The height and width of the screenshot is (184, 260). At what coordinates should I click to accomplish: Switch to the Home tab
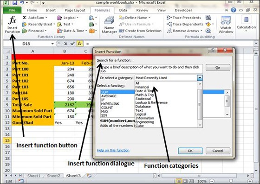32,10
